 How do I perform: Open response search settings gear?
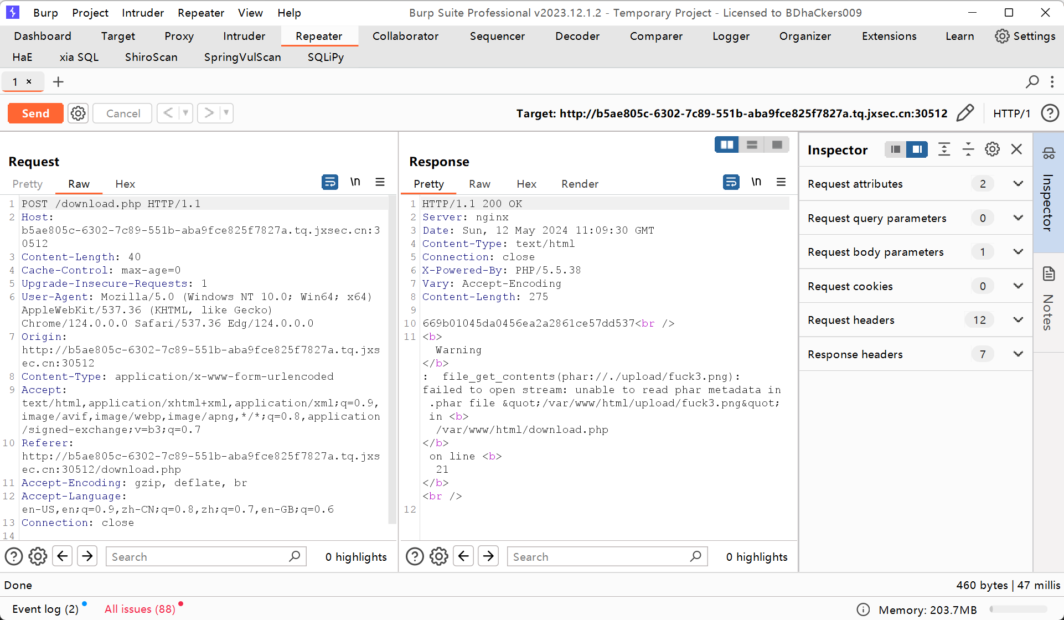coord(439,556)
